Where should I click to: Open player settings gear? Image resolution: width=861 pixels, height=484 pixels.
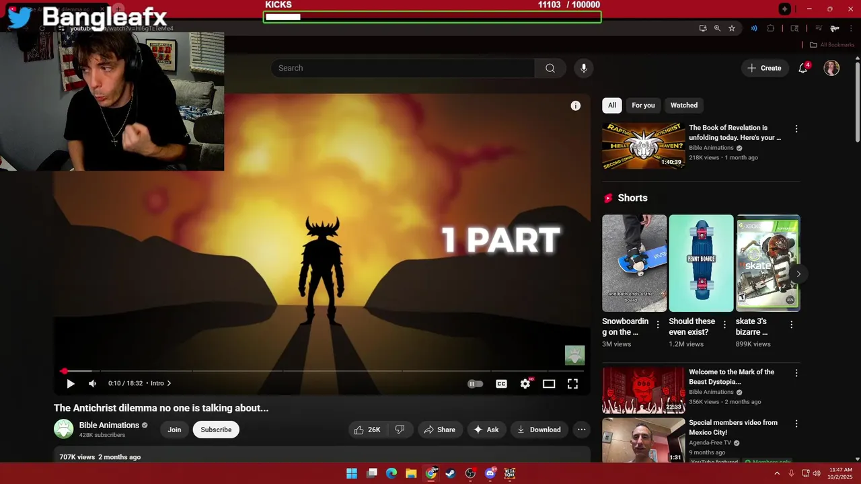(525, 384)
